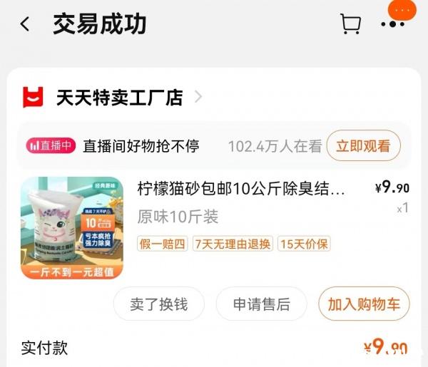Tap the back arrow icon
The image size is (428, 367).
coord(25,24)
